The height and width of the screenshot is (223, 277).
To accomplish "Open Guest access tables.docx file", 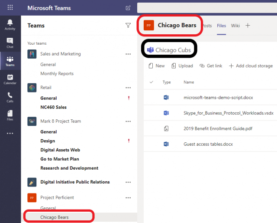I will click(208, 144).
